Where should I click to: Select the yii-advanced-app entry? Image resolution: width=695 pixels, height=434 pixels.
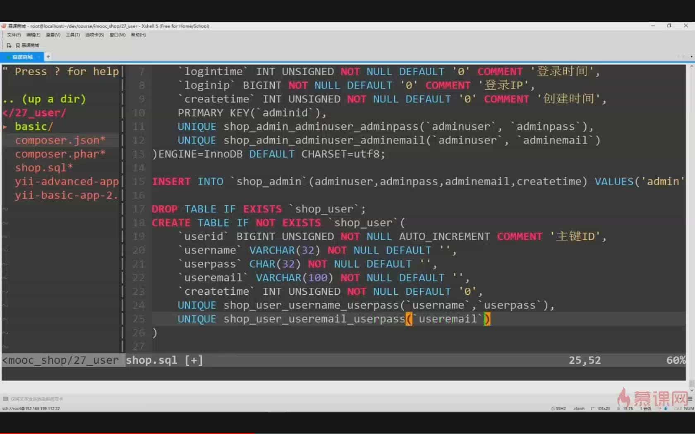(67, 181)
